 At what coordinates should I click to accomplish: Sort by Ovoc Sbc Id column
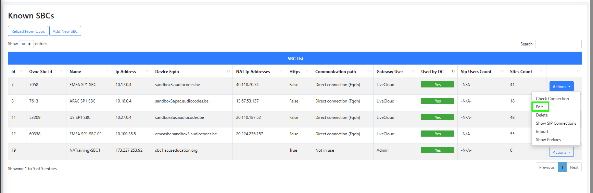coord(62,71)
